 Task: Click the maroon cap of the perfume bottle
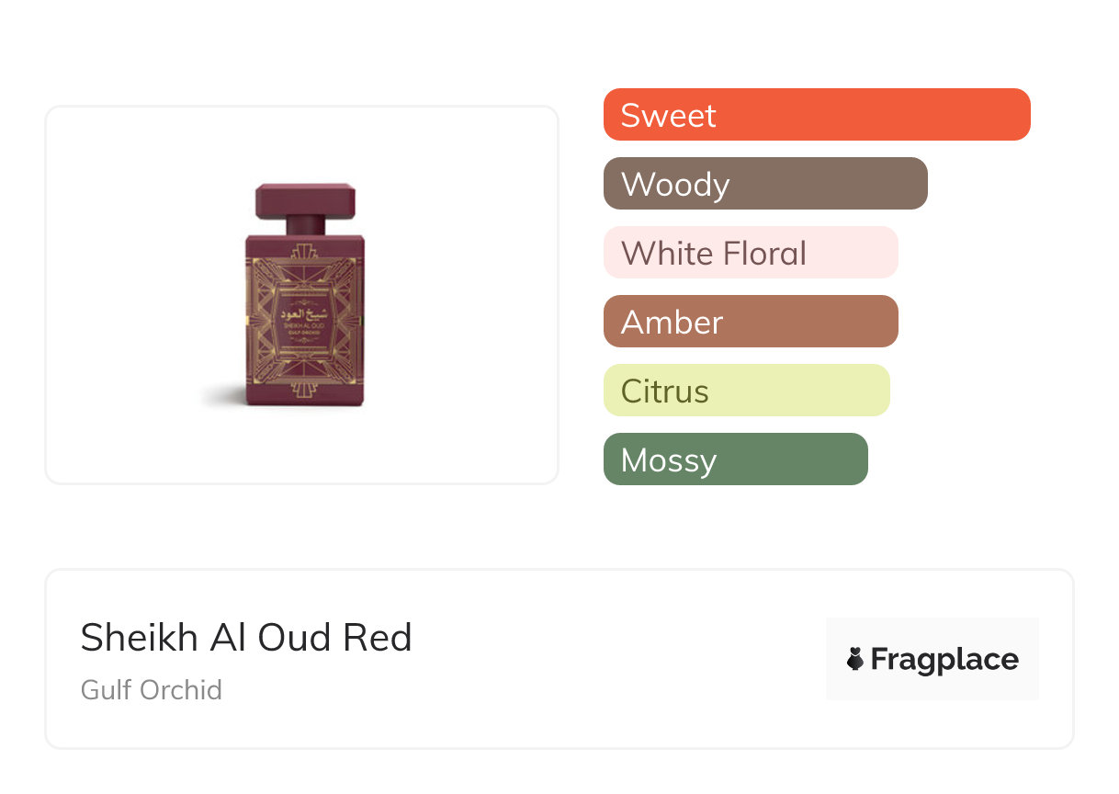(305, 198)
